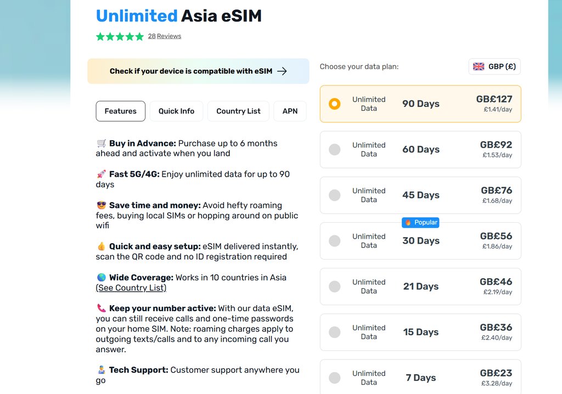Viewport: 562px width, 394px height.
Task: Click the shopping cart emoji icon
Action: (x=102, y=144)
